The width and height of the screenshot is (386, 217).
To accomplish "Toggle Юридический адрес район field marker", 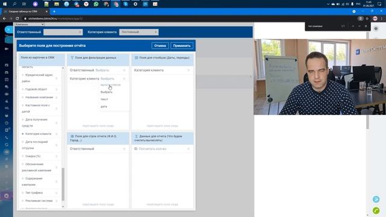I will point(23,75).
